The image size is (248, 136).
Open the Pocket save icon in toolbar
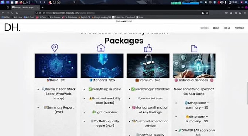pos(226,13)
